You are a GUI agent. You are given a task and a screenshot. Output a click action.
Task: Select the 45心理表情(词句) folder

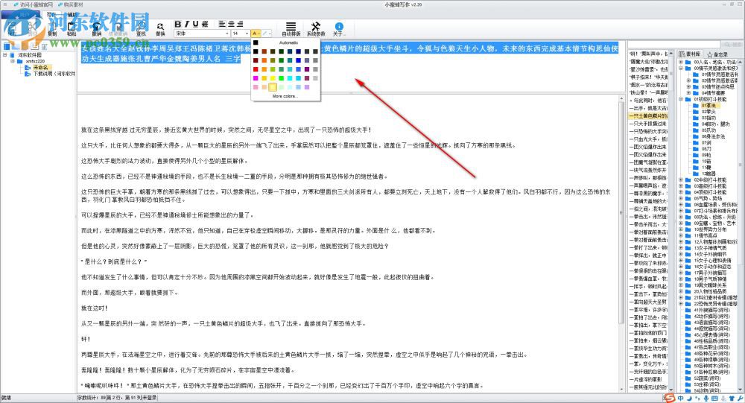pos(711,334)
